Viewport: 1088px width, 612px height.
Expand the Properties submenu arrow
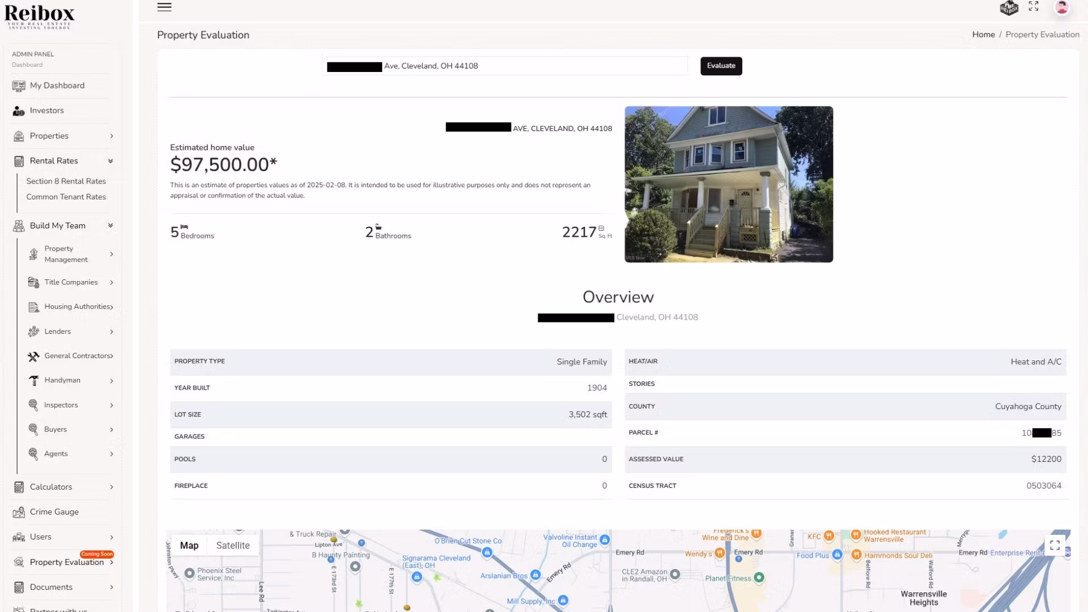point(112,136)
